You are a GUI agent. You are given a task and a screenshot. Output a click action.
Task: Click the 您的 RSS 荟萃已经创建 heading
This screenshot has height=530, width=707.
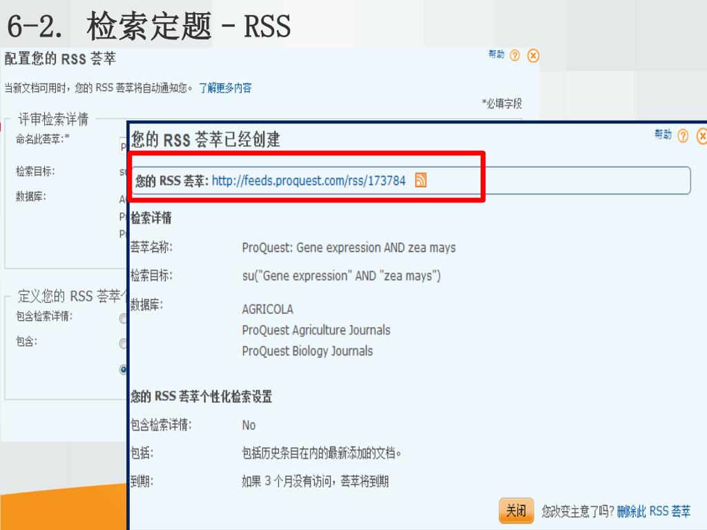coord(206,139)
